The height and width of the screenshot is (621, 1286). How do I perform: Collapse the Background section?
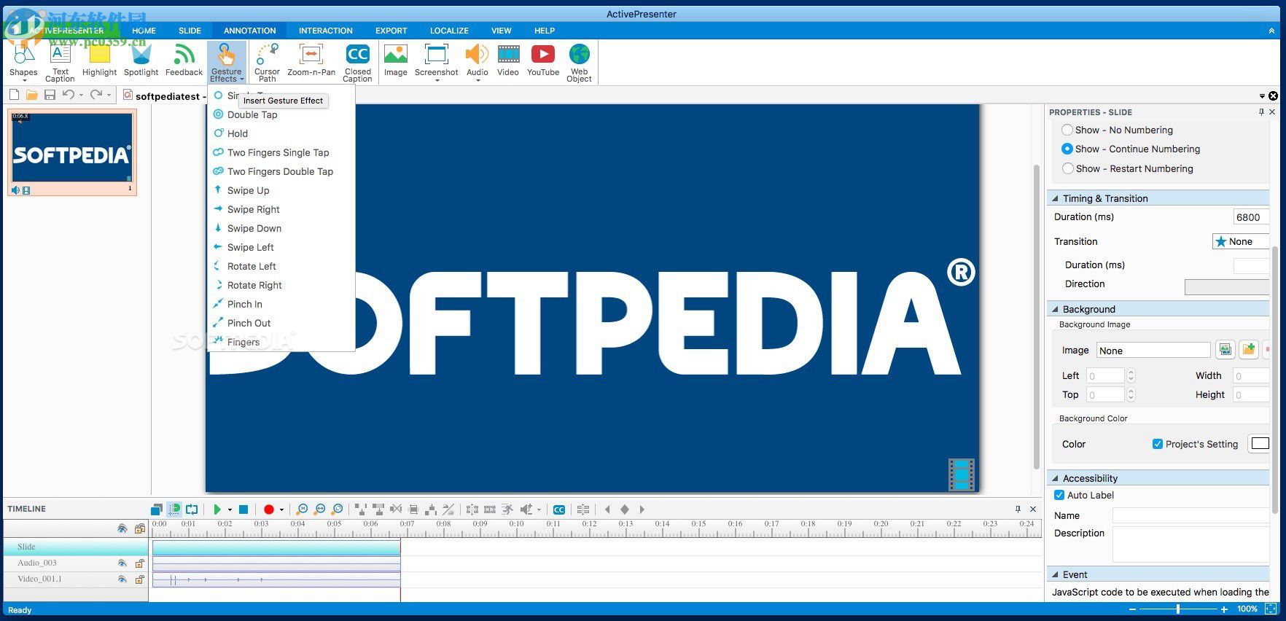1055,309
